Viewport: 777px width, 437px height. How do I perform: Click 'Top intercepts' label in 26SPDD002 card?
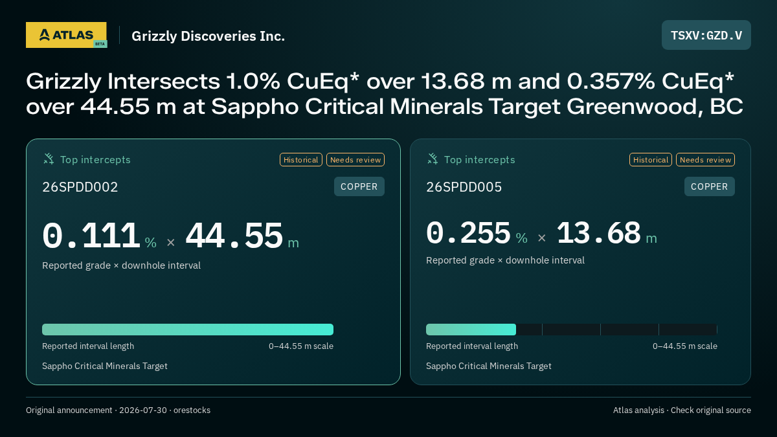coord(95,159)
